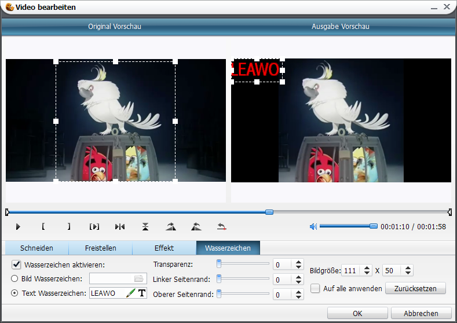Image resolution: width=457 pixels, height=323 pixels.
Task: Browse for watermark image folder icon
Action: point(138,278)
